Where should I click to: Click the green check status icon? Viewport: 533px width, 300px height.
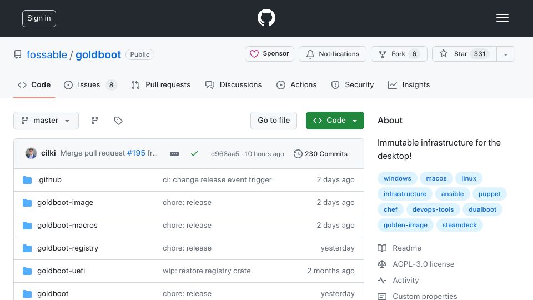[x=194, y=154]
